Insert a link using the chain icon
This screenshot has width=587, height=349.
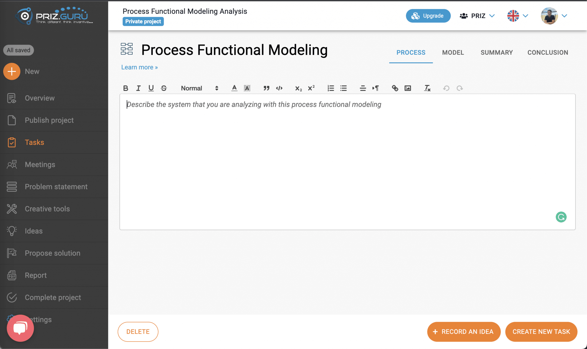click(x=395, y=88)
